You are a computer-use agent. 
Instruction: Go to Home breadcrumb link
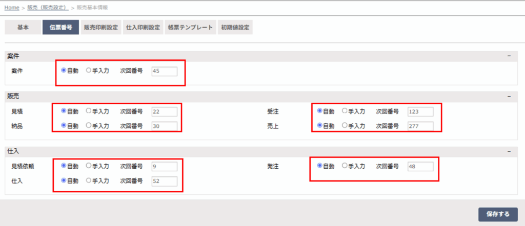pos(12,8)
